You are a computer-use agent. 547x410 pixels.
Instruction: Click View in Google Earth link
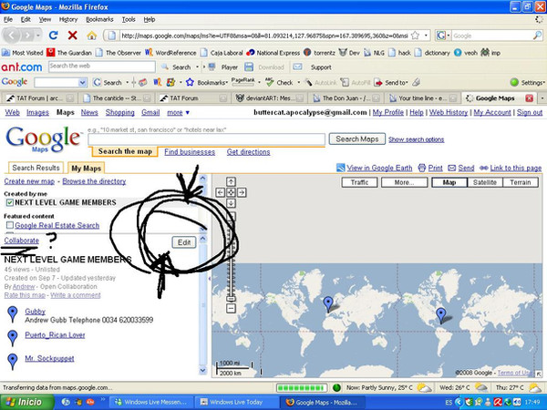[379, 168]
